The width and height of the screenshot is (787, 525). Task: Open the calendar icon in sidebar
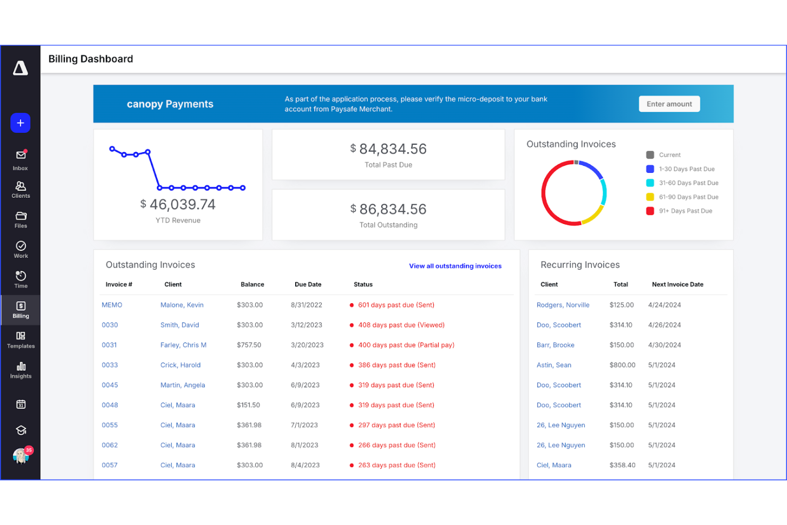click(21, 404)
